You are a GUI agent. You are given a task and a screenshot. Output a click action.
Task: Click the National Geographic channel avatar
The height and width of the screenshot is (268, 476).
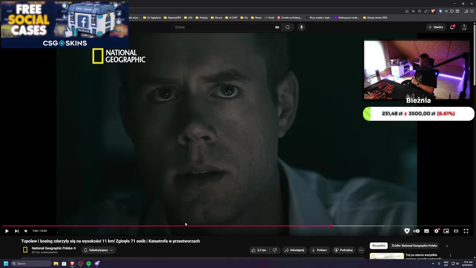(x=25, y=250)
